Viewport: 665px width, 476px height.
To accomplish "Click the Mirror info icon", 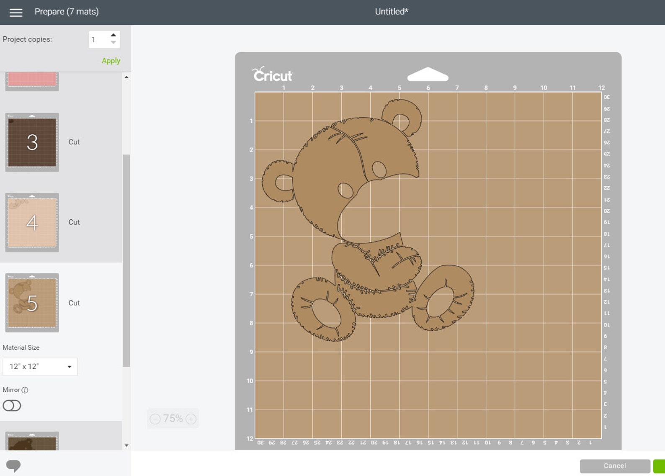I will pyautogui.click(x=25, y=390).
